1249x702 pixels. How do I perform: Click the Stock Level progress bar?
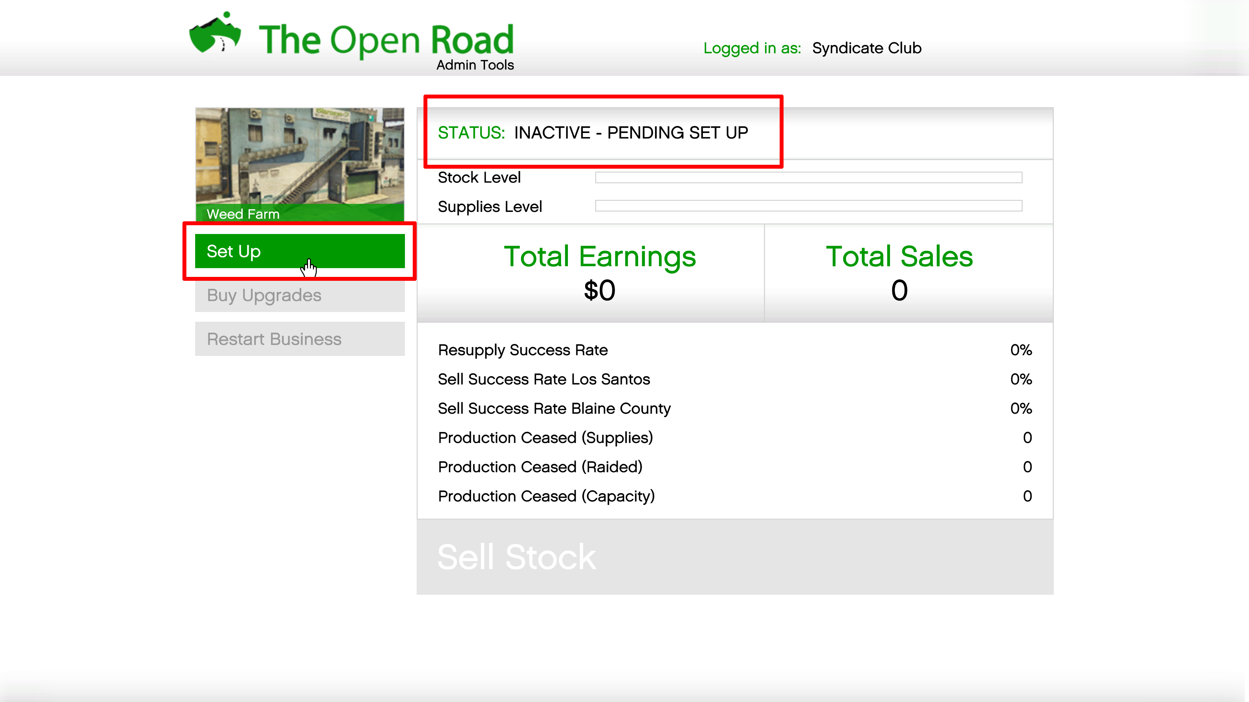(x=808, y=177)
